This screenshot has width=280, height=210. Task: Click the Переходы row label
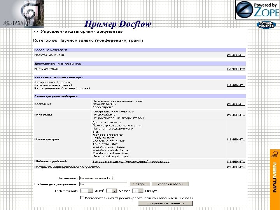pyautogui.click(x=43, y=115)
